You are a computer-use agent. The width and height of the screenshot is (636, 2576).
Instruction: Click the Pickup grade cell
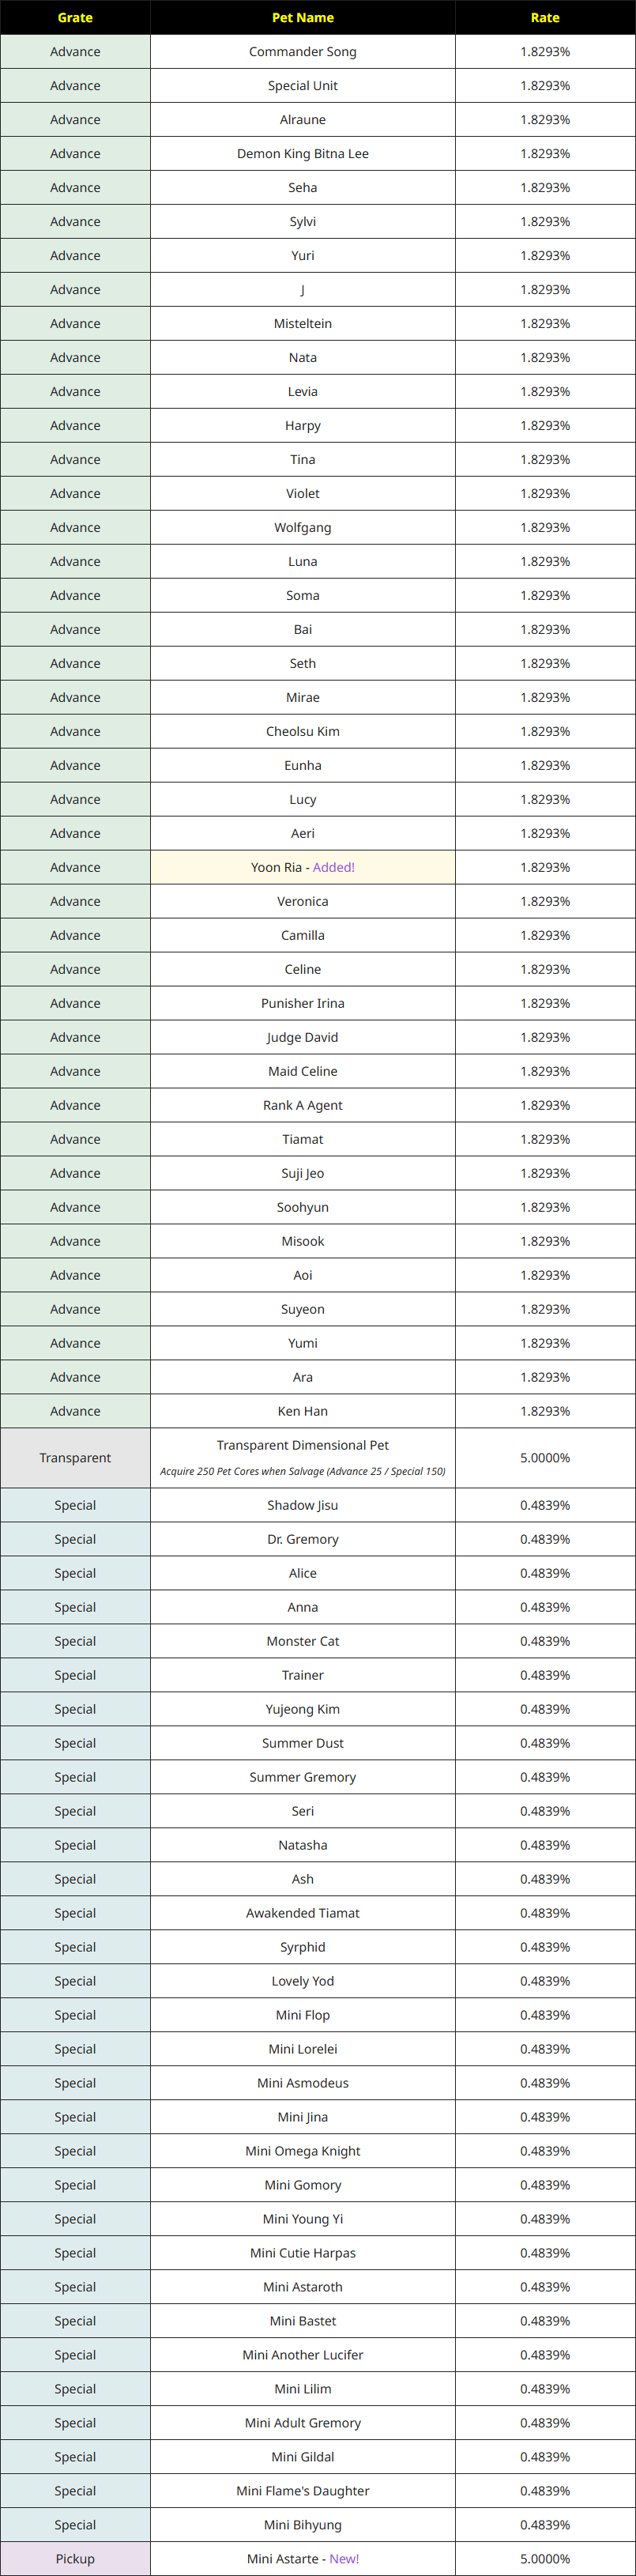coord(75,2558)
